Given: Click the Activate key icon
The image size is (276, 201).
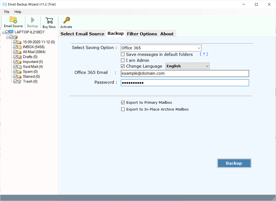Looking at the screenshot, I should click(x=67, y=20).
